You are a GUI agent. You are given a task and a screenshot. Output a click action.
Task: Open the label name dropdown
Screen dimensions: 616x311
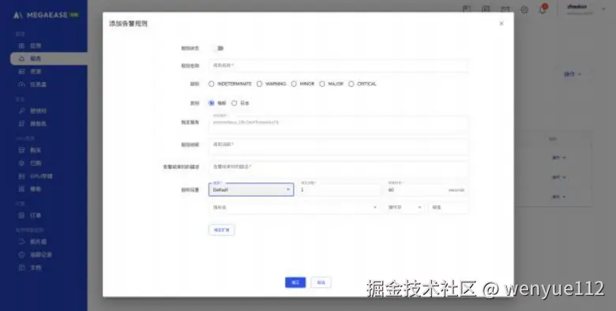[295, 208]
